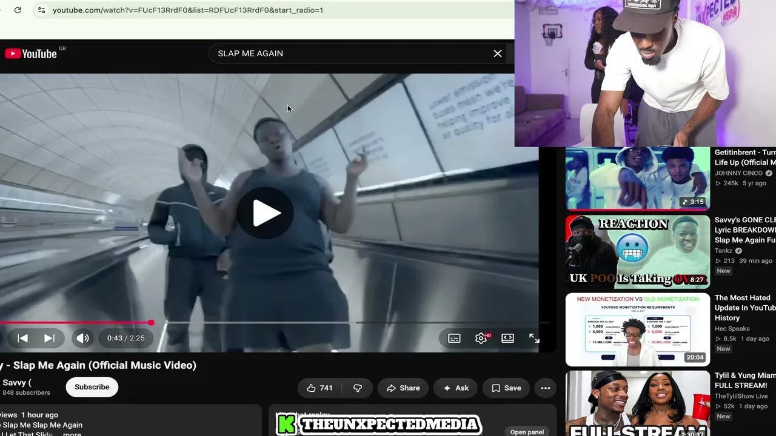The image size is (776, 436).
Task: Clear the search text with the X
Action: tap(498, 53)
